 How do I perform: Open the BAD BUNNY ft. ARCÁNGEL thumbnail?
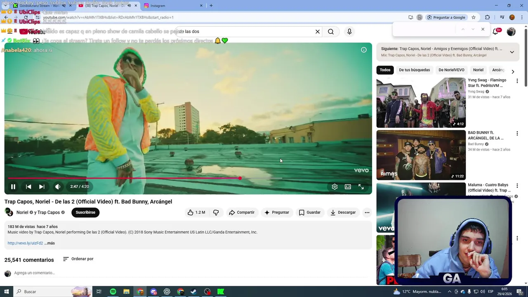click(x=421, y=155)
